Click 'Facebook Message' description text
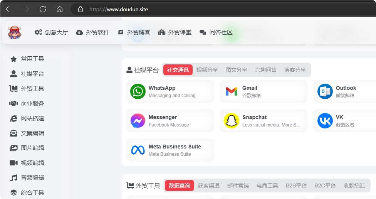The height and width of the screenshot is (199, 376). pyautogui.click(x=169, y=125)
